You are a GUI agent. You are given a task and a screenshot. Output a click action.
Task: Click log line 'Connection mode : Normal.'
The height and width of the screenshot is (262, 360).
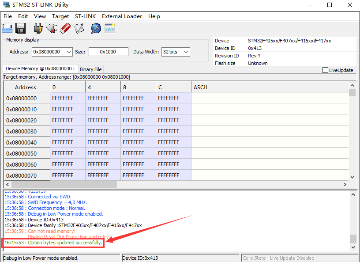[x=45, y=208]
